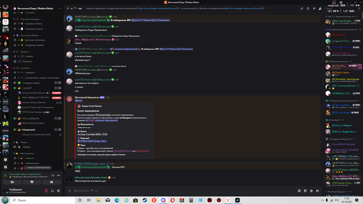363x204 pixels.
Task: Open forum link ending in forums/33/
Action: (x=159, y=8)
